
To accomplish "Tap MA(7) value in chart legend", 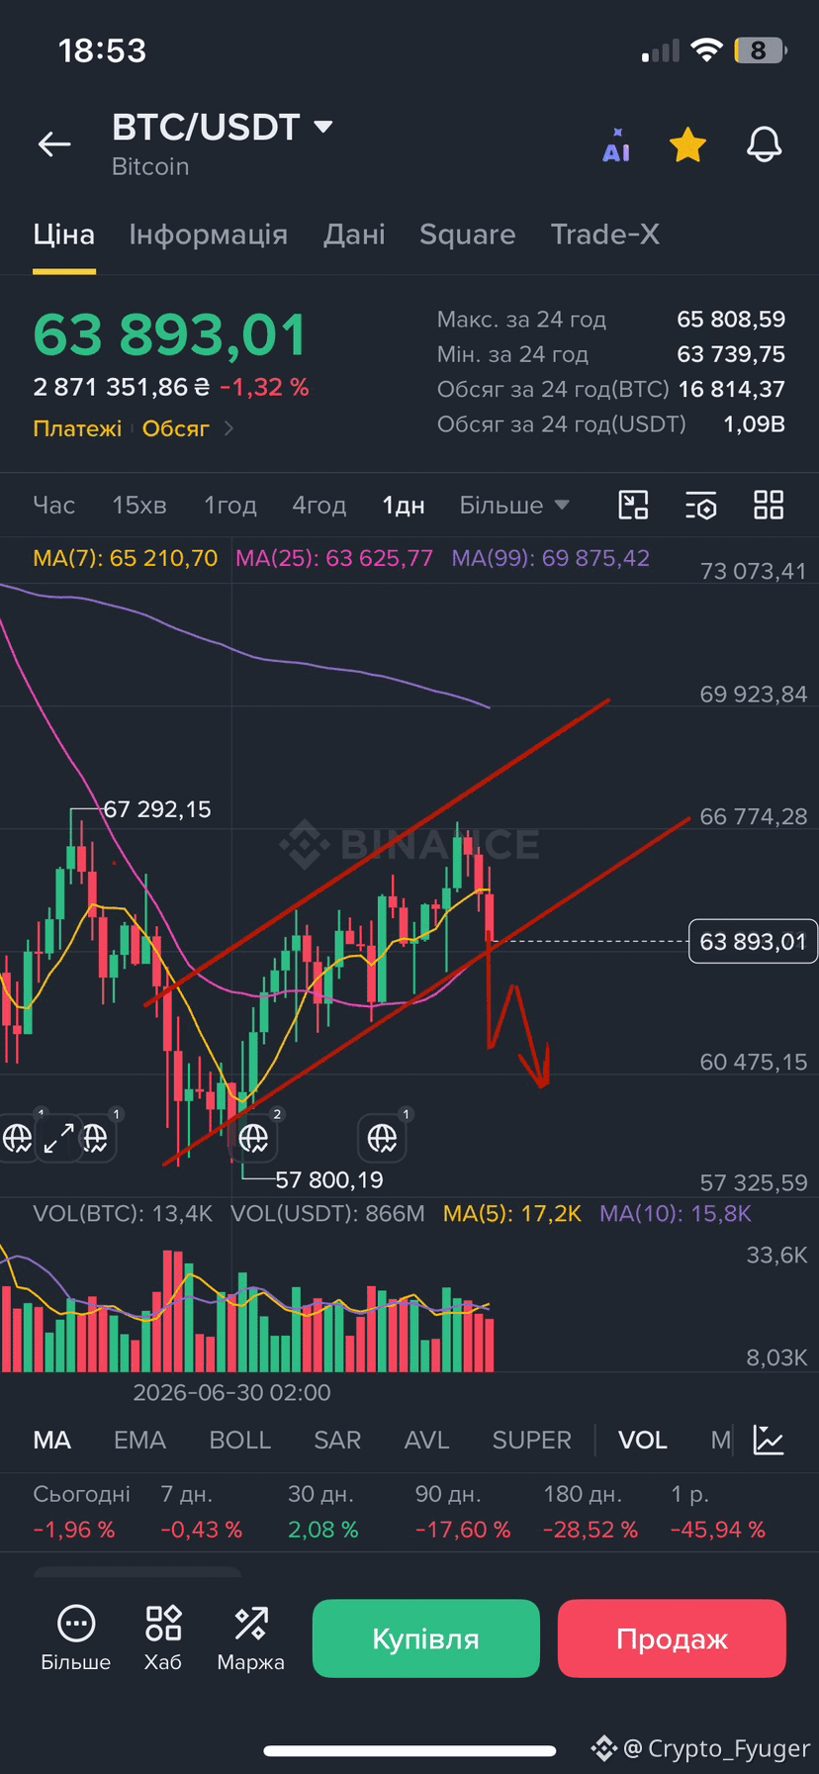I will [126, 558].
